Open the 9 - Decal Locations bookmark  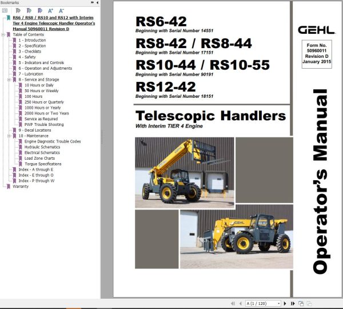[34, 130]
